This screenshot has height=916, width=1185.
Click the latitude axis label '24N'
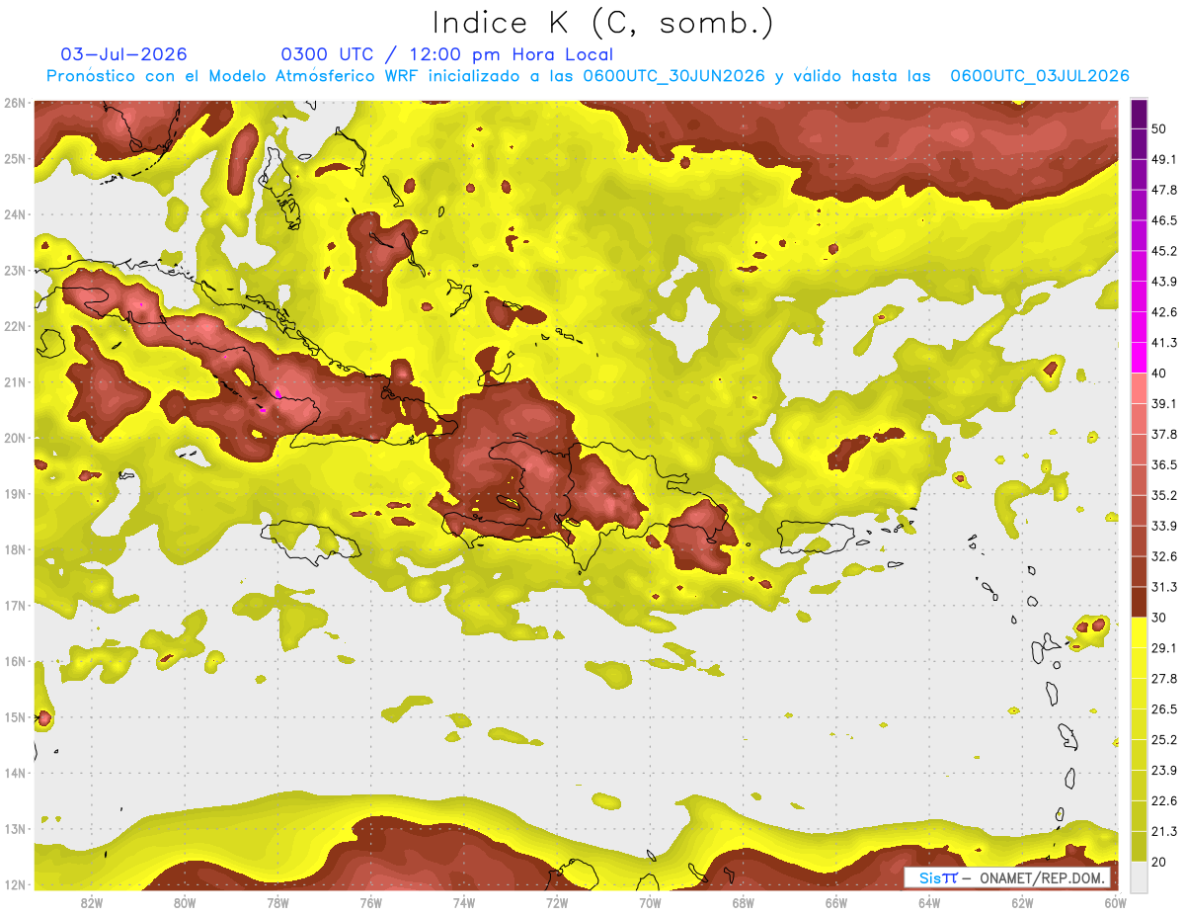(15, 214)
